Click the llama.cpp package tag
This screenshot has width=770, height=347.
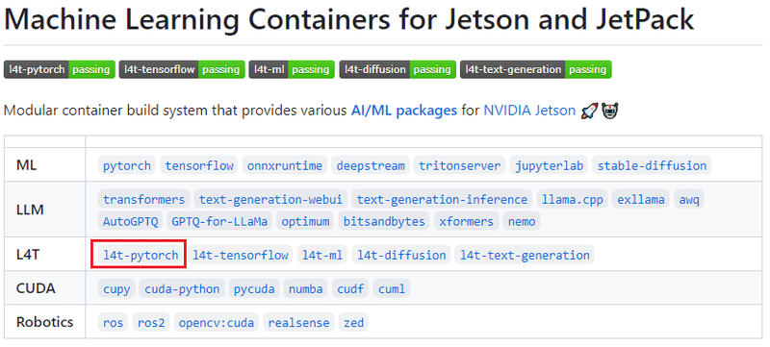point(573,200)
